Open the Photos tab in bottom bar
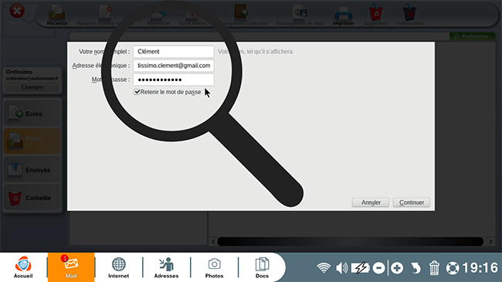502x282 pixels. (214, 267)
